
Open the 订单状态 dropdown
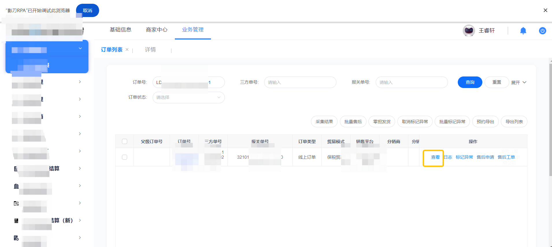pyautogui.click(x=188, y=98)
